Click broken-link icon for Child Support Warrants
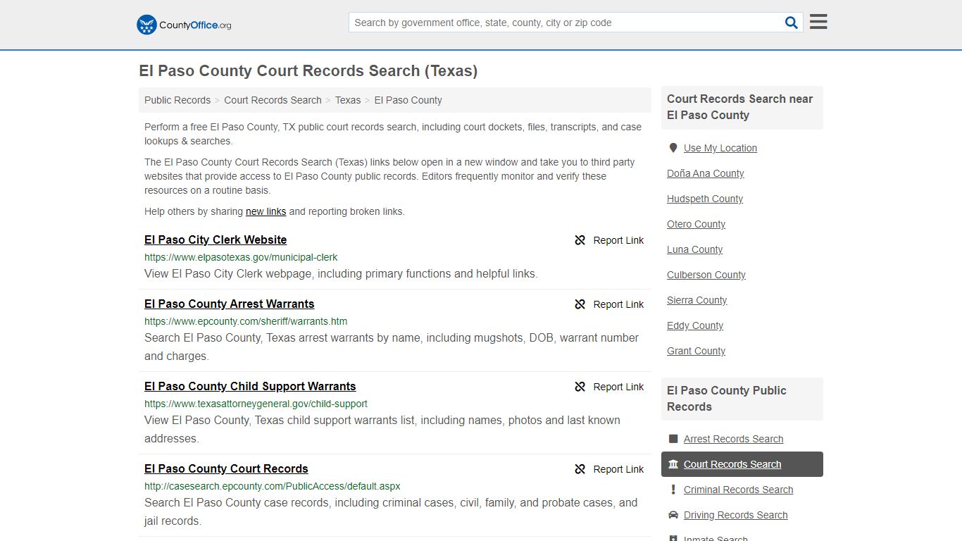The image size is (962, 541). pos(580,387)
